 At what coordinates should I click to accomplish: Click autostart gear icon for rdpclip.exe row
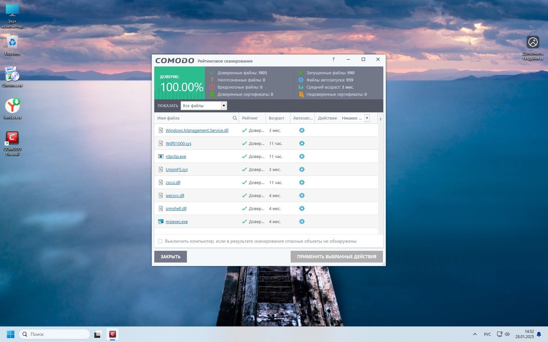[x=302, y=156]
